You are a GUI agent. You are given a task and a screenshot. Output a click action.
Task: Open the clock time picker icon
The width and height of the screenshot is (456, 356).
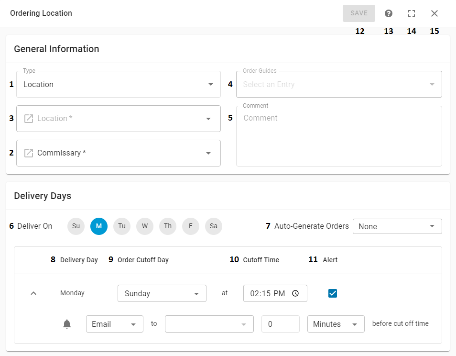pyautogui.click(x=295, y=293)
